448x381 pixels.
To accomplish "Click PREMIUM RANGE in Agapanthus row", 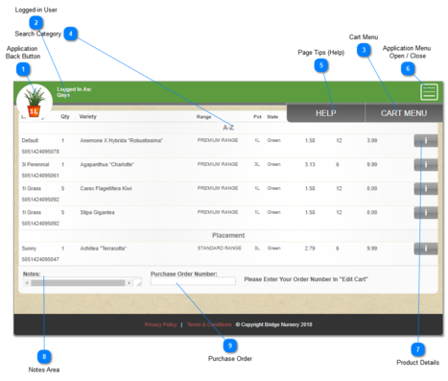I will (218, 164).
